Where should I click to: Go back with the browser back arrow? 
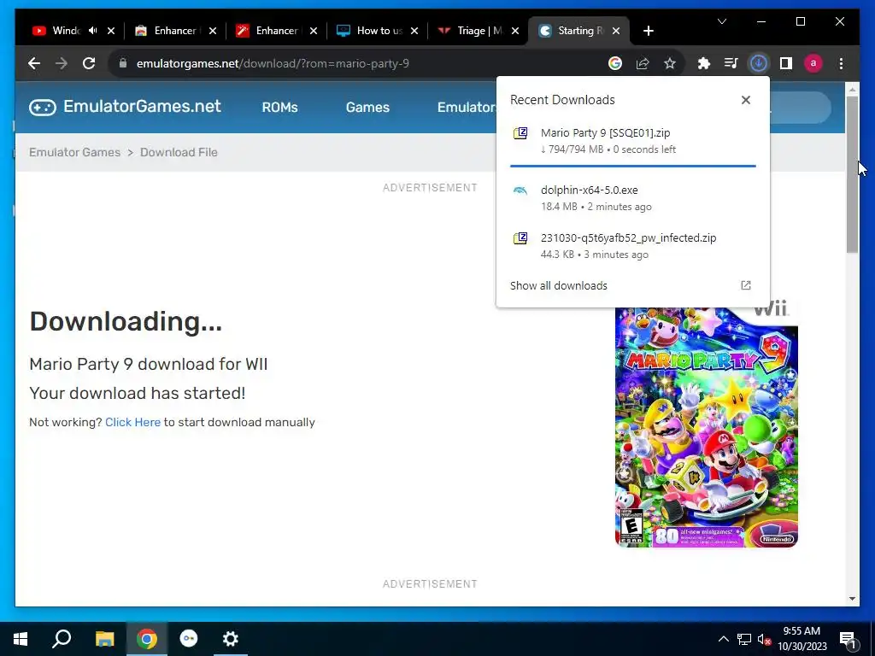(34, 63)
